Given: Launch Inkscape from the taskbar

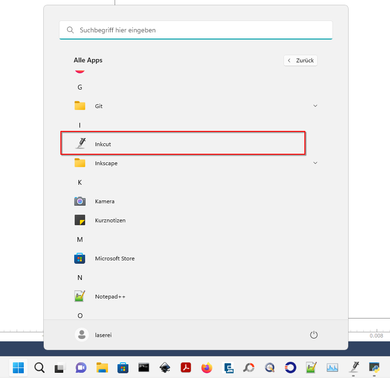Looking at the screenshot, I should click(165, 368).
